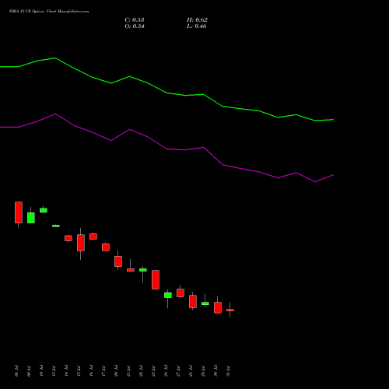This screenshot has width=389, height=389.
Task: Click the '16 Jul' date axis label
Action: [x=92, y=371]
